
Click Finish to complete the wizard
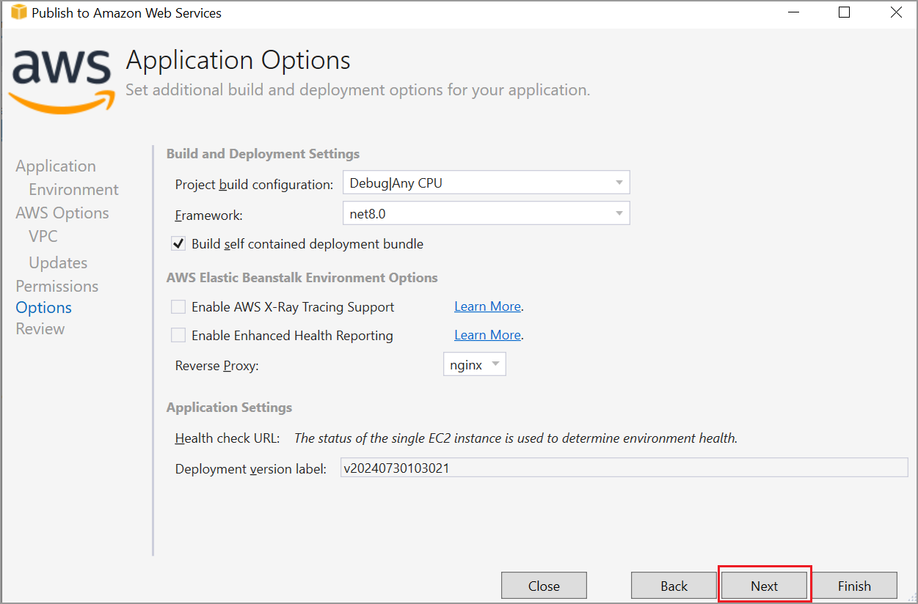tap(854, 585)
